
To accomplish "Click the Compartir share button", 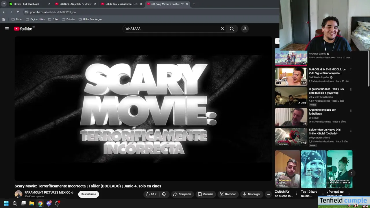I will (182, 194).
